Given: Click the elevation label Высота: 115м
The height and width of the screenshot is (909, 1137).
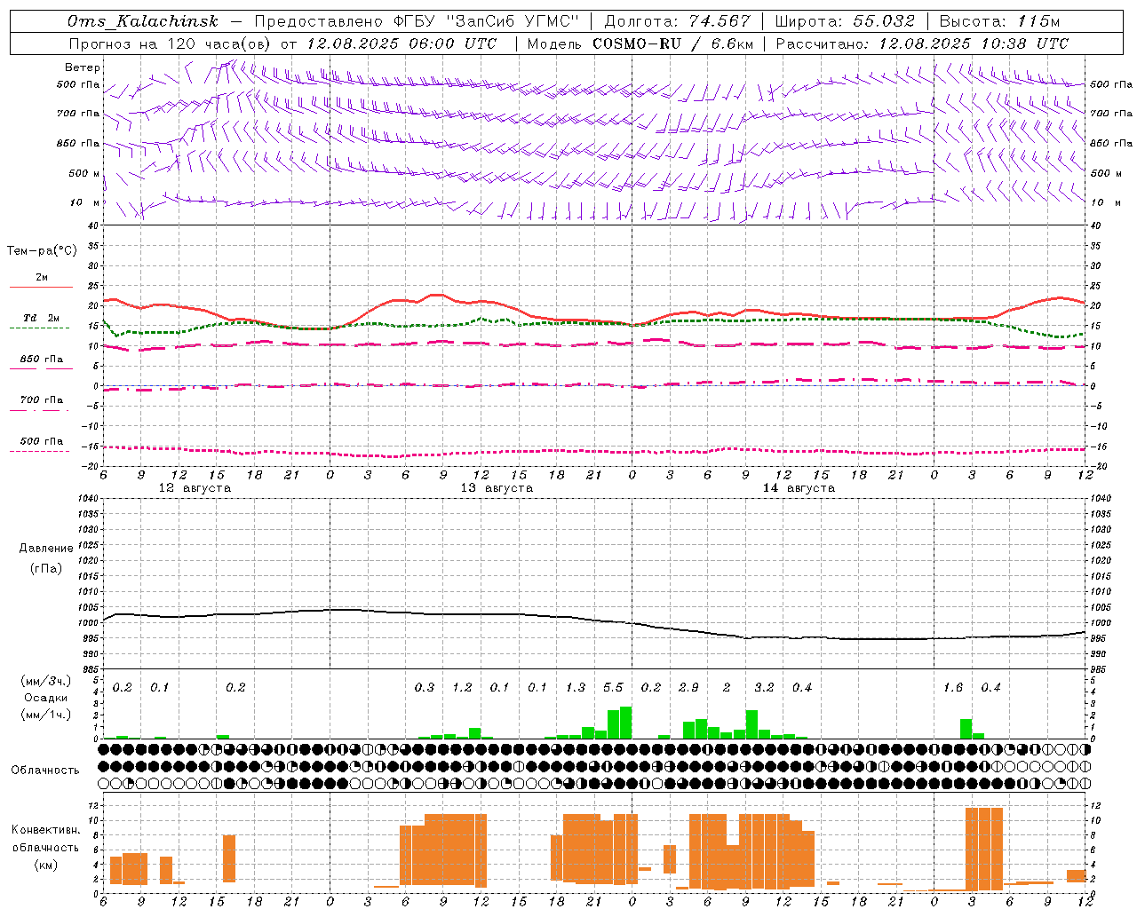Looking at the screenshot, I should point(999,21).
